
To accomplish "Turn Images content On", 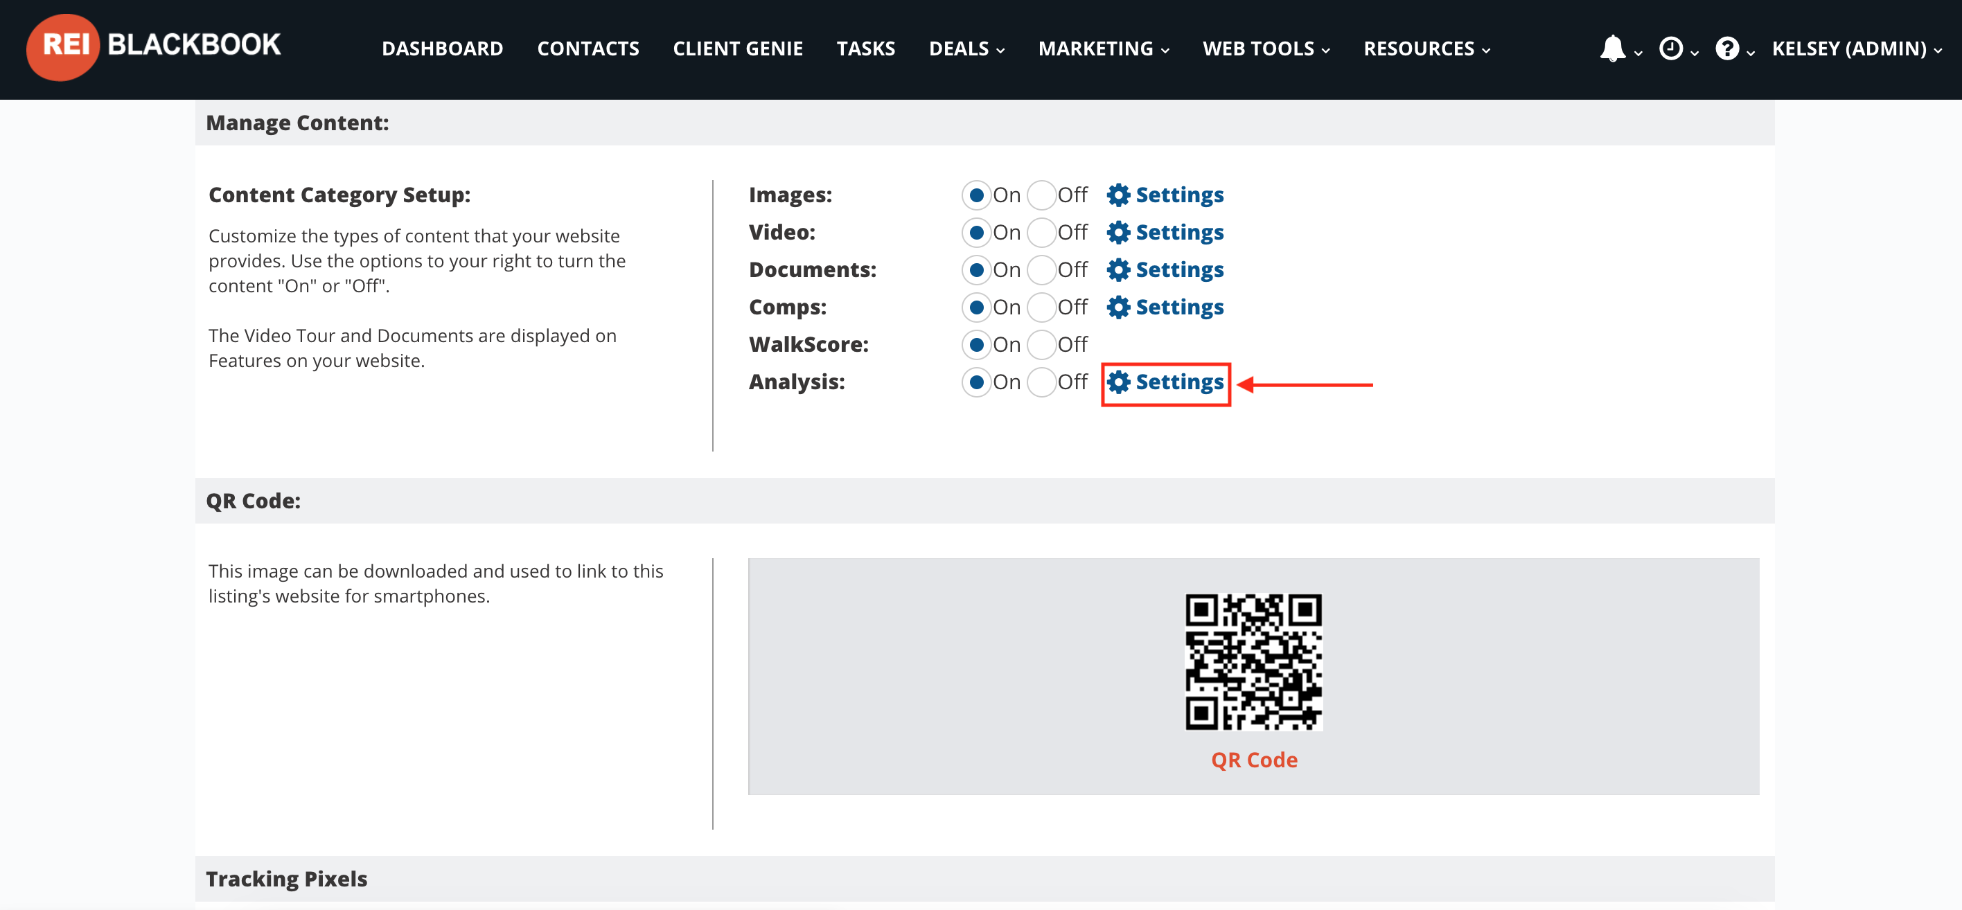I will (975, 195).
